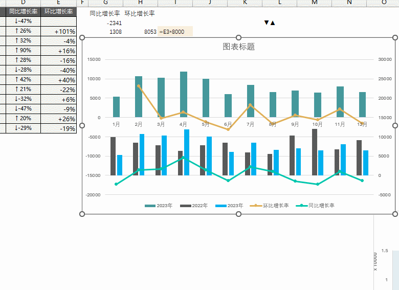Select the cell showing -19%
The width and height of the screenshot is (399, 290).
(58, 128)
